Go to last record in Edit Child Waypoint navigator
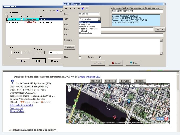Viewport: 180px width, 135px height. pos(79,9)
